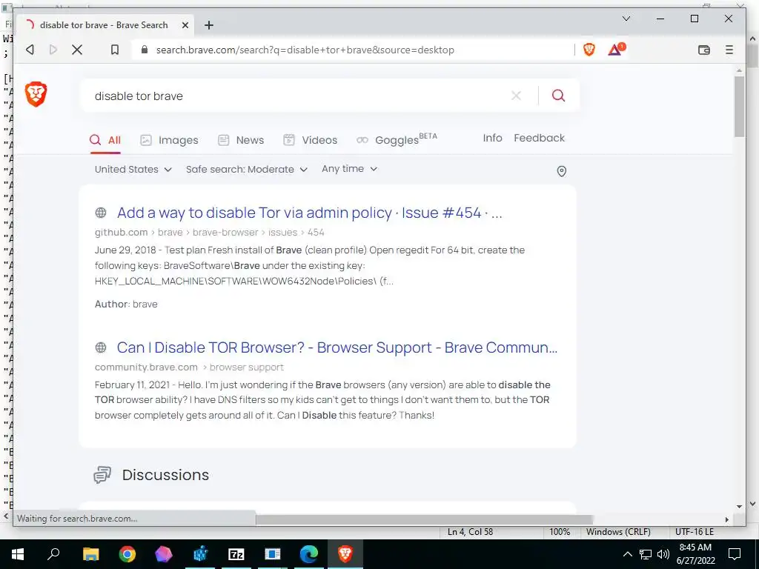The height and width of the screenshot is (569, 759).
Task: Clear the search query with X
Action: [516, 96]
